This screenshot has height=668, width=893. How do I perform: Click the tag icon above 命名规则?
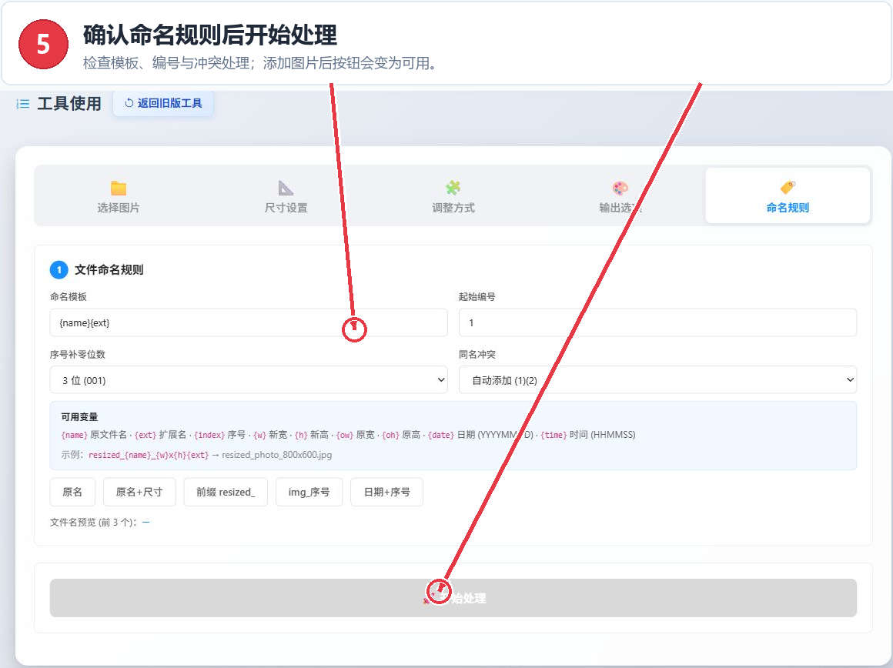tap(788, 187)
